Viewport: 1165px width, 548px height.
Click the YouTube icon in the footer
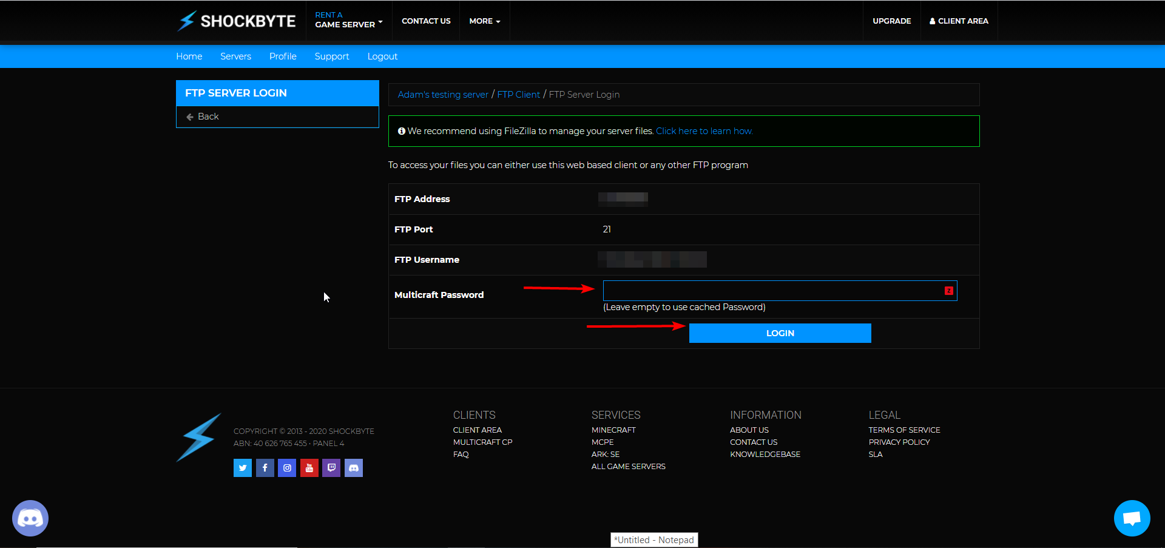pyautogui.click(x=309, y=467)
